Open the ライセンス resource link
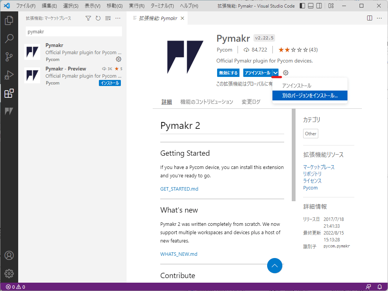The width and height of the screenshot is (388, 291). [x=312, y=181]
